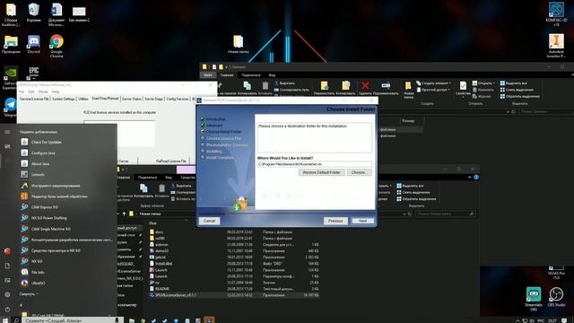Open the Server Status tab in LMTOOLS
This screenshot has height=323, width=574.
click(132, 99)
